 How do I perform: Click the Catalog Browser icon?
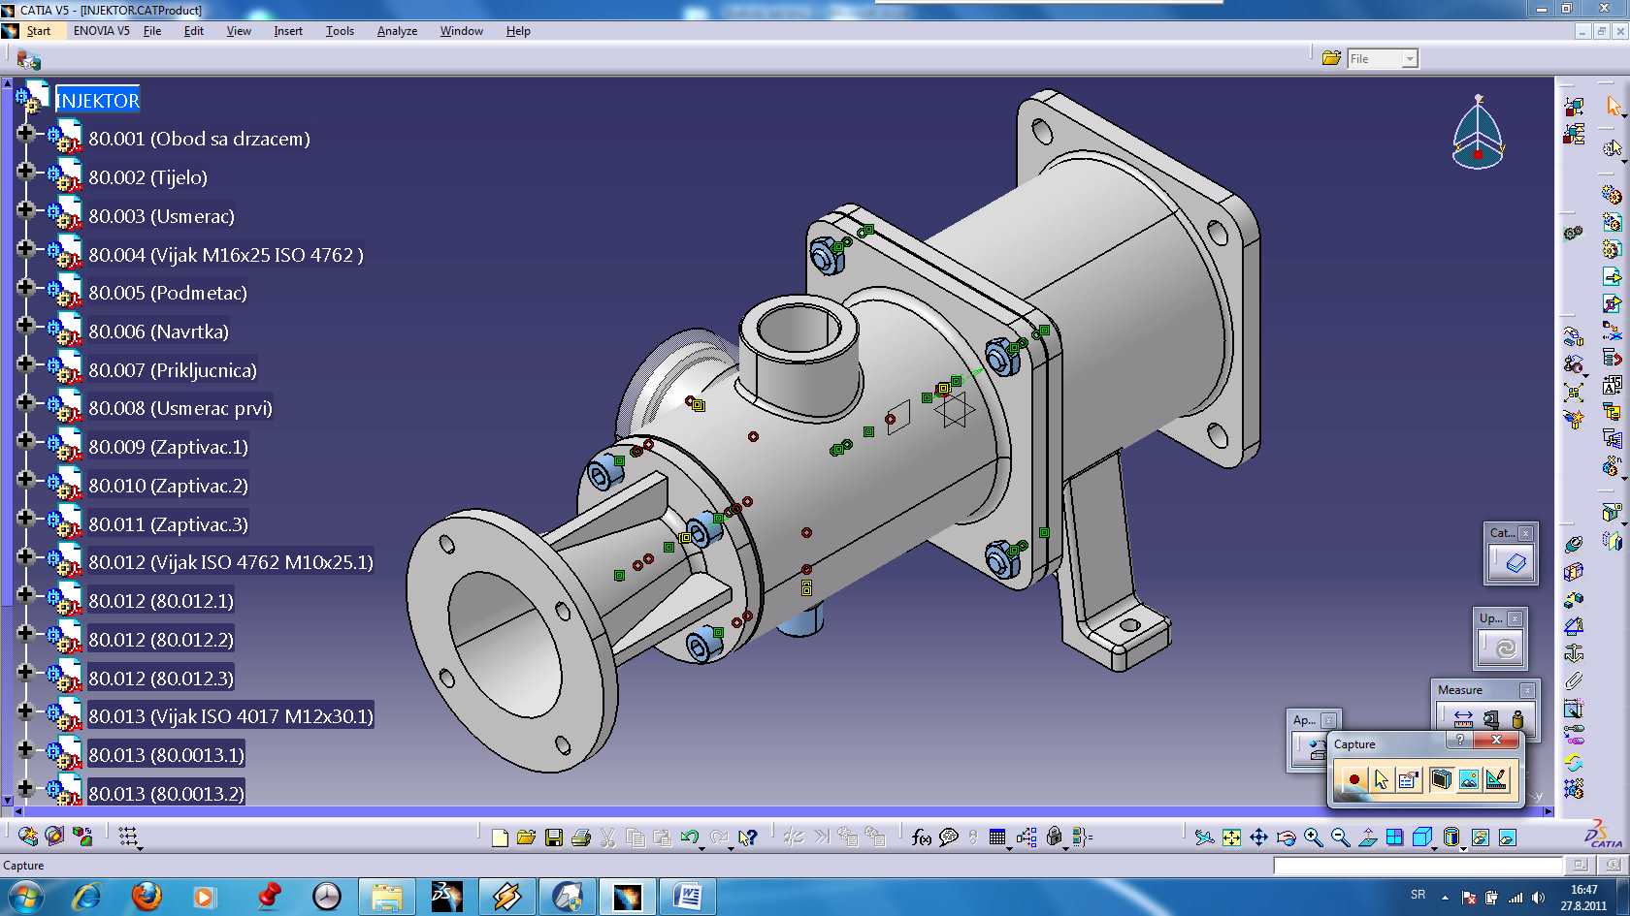[x=1516, y=563]
